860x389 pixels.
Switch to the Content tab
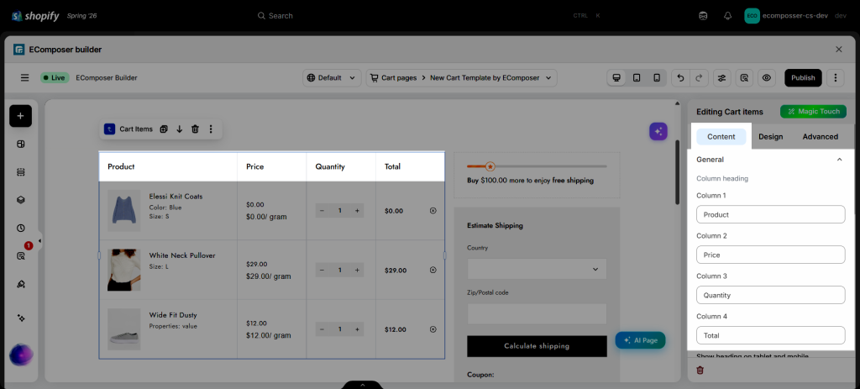721,137
